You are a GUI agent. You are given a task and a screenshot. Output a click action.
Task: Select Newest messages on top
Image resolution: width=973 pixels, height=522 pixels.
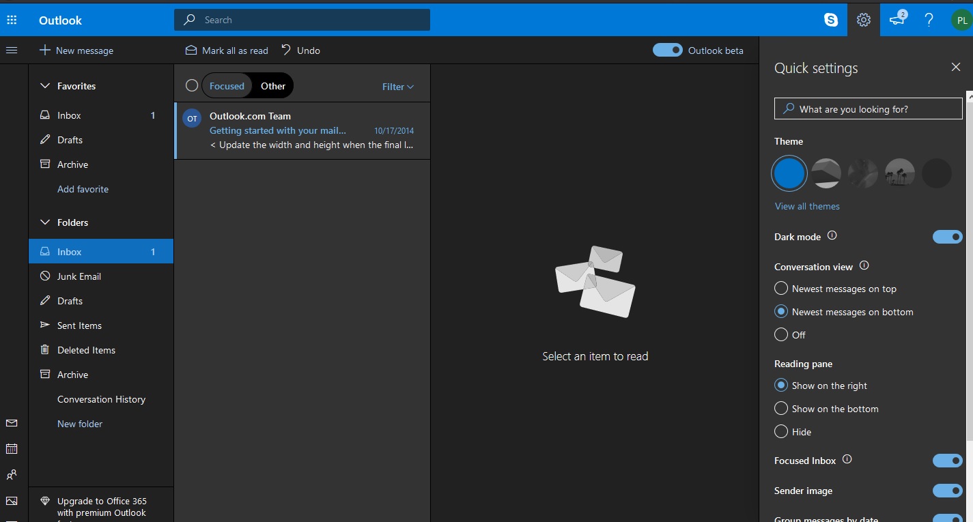point(781,289)
